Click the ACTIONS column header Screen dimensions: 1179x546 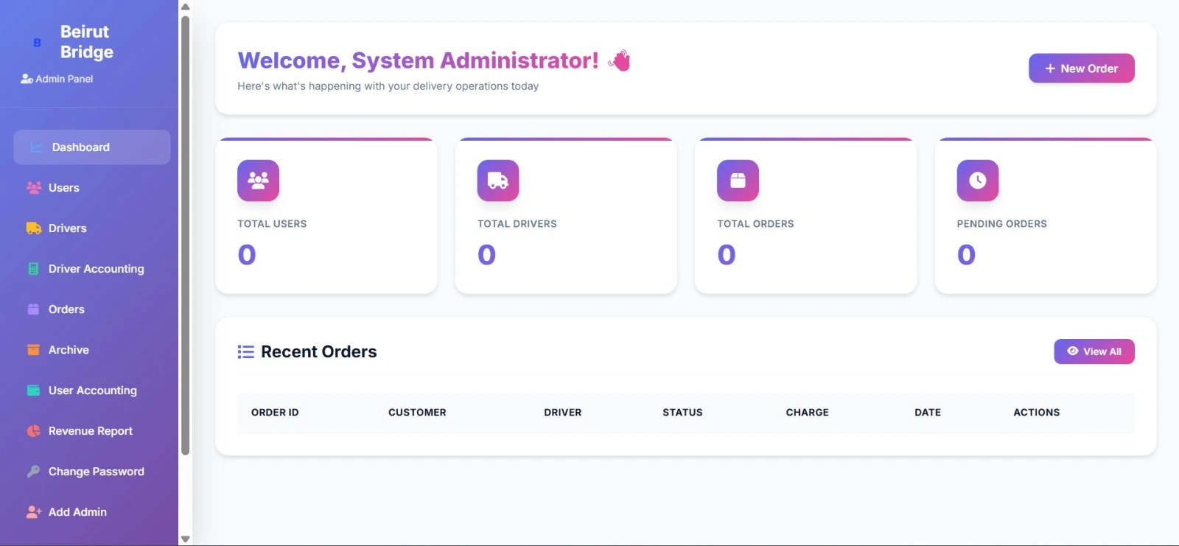[1036, 413]
